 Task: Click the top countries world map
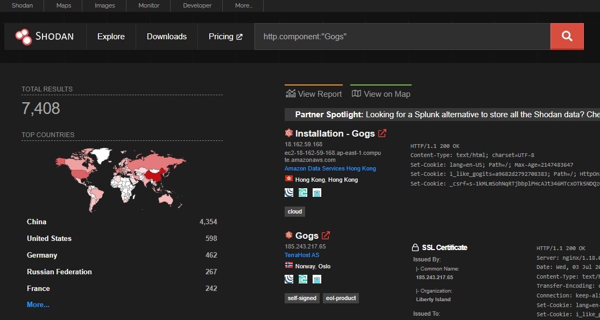pos(121,180)
